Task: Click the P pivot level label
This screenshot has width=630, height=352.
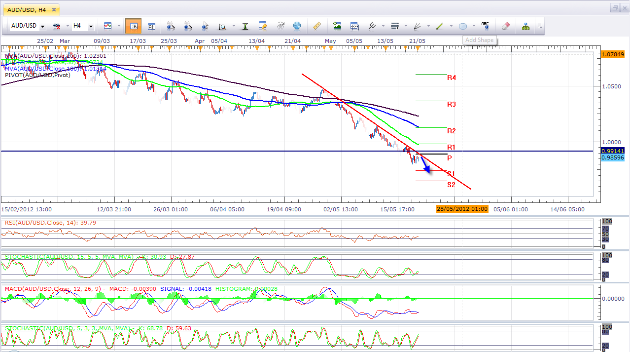Action: (x=449, y=158)
